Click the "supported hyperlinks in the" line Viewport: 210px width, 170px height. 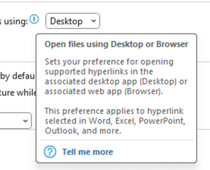coord(99,72)
